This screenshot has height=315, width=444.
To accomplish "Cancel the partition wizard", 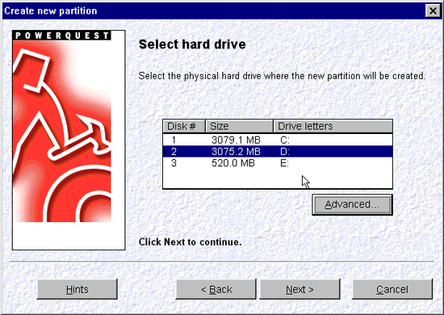I will tap(392, 289).
